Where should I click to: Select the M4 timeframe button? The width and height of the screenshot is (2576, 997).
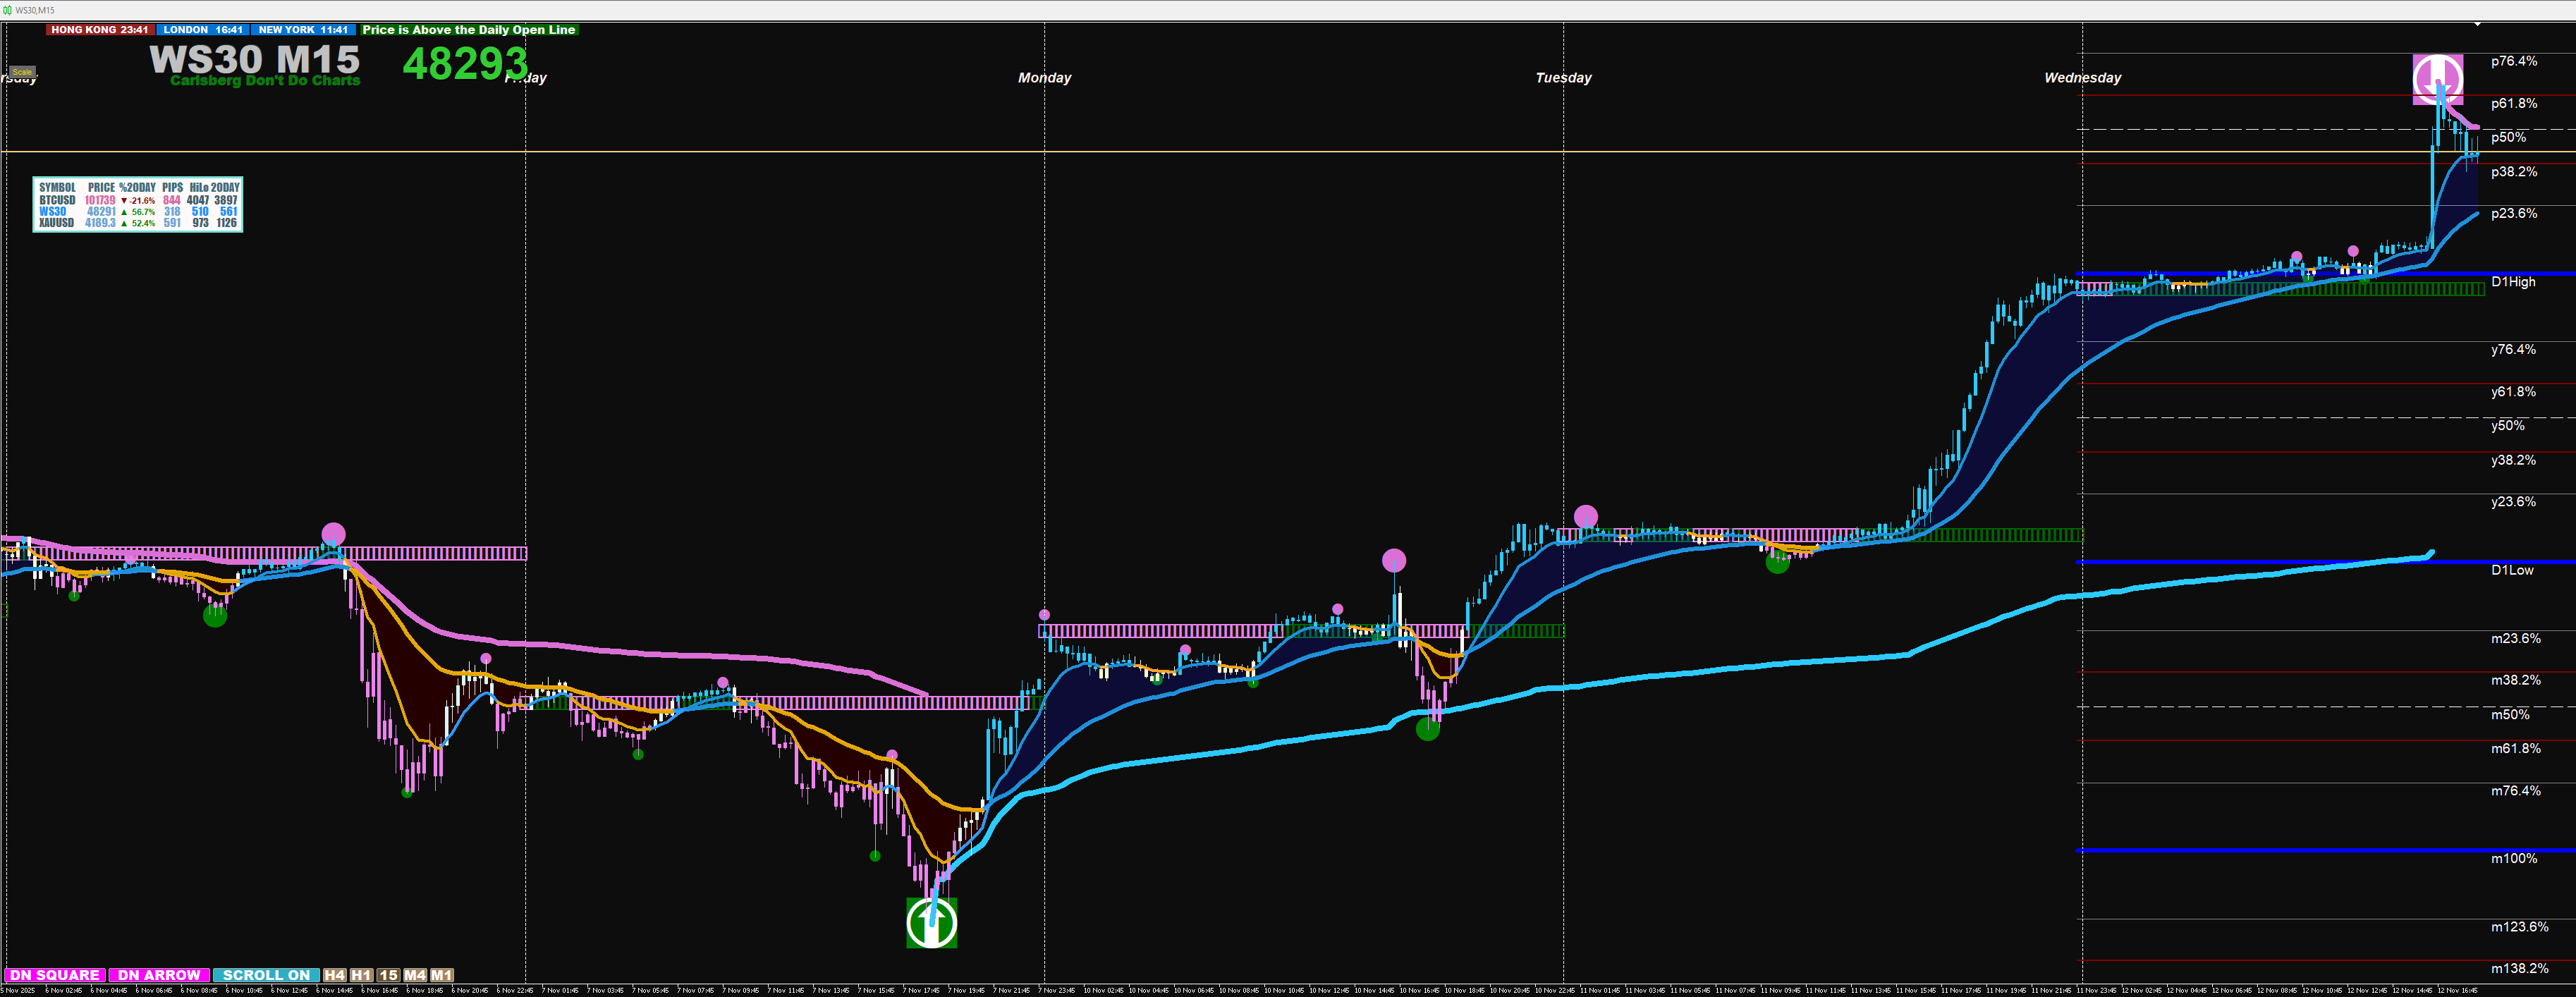point(415,975)
